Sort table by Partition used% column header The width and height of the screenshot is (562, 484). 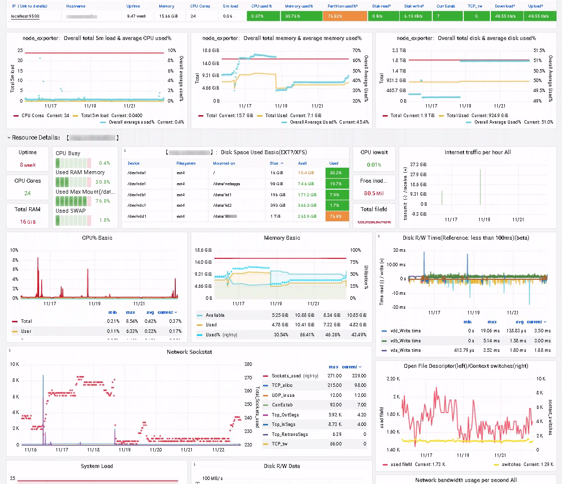(x=342, y=7)
